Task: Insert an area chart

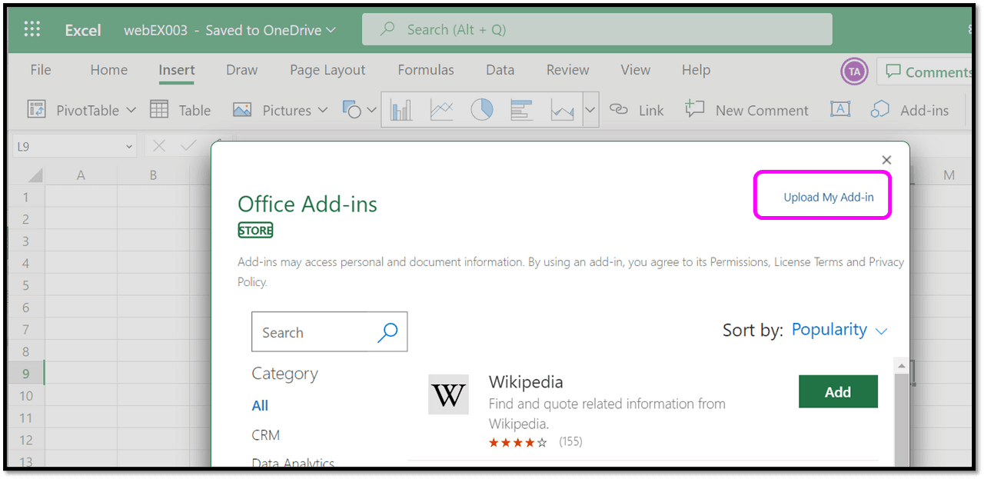Action: coord(562,110)
